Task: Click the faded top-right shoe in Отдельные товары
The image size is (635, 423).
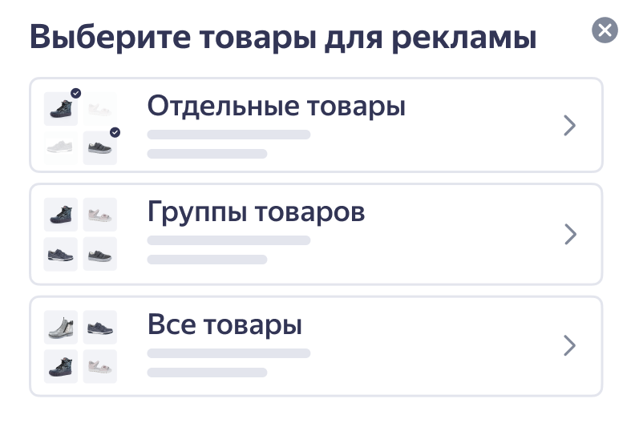Action: [x=99, y=109]
